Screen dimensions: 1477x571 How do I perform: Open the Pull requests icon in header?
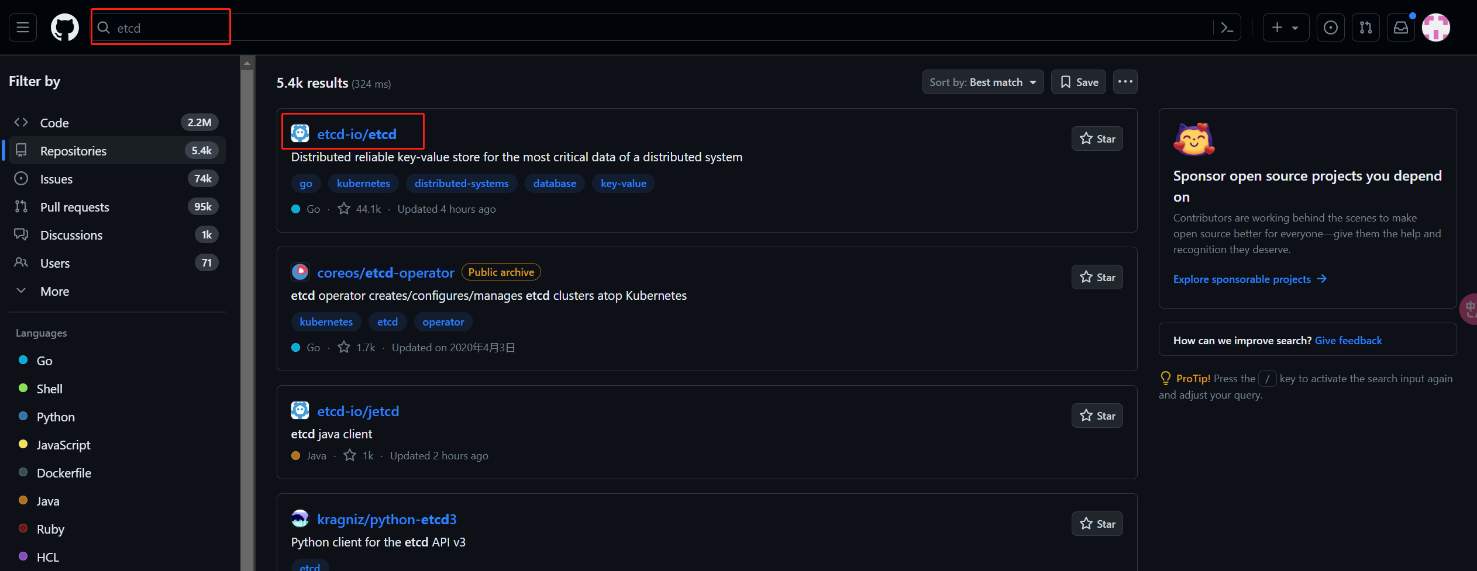tap(1366, 27)
